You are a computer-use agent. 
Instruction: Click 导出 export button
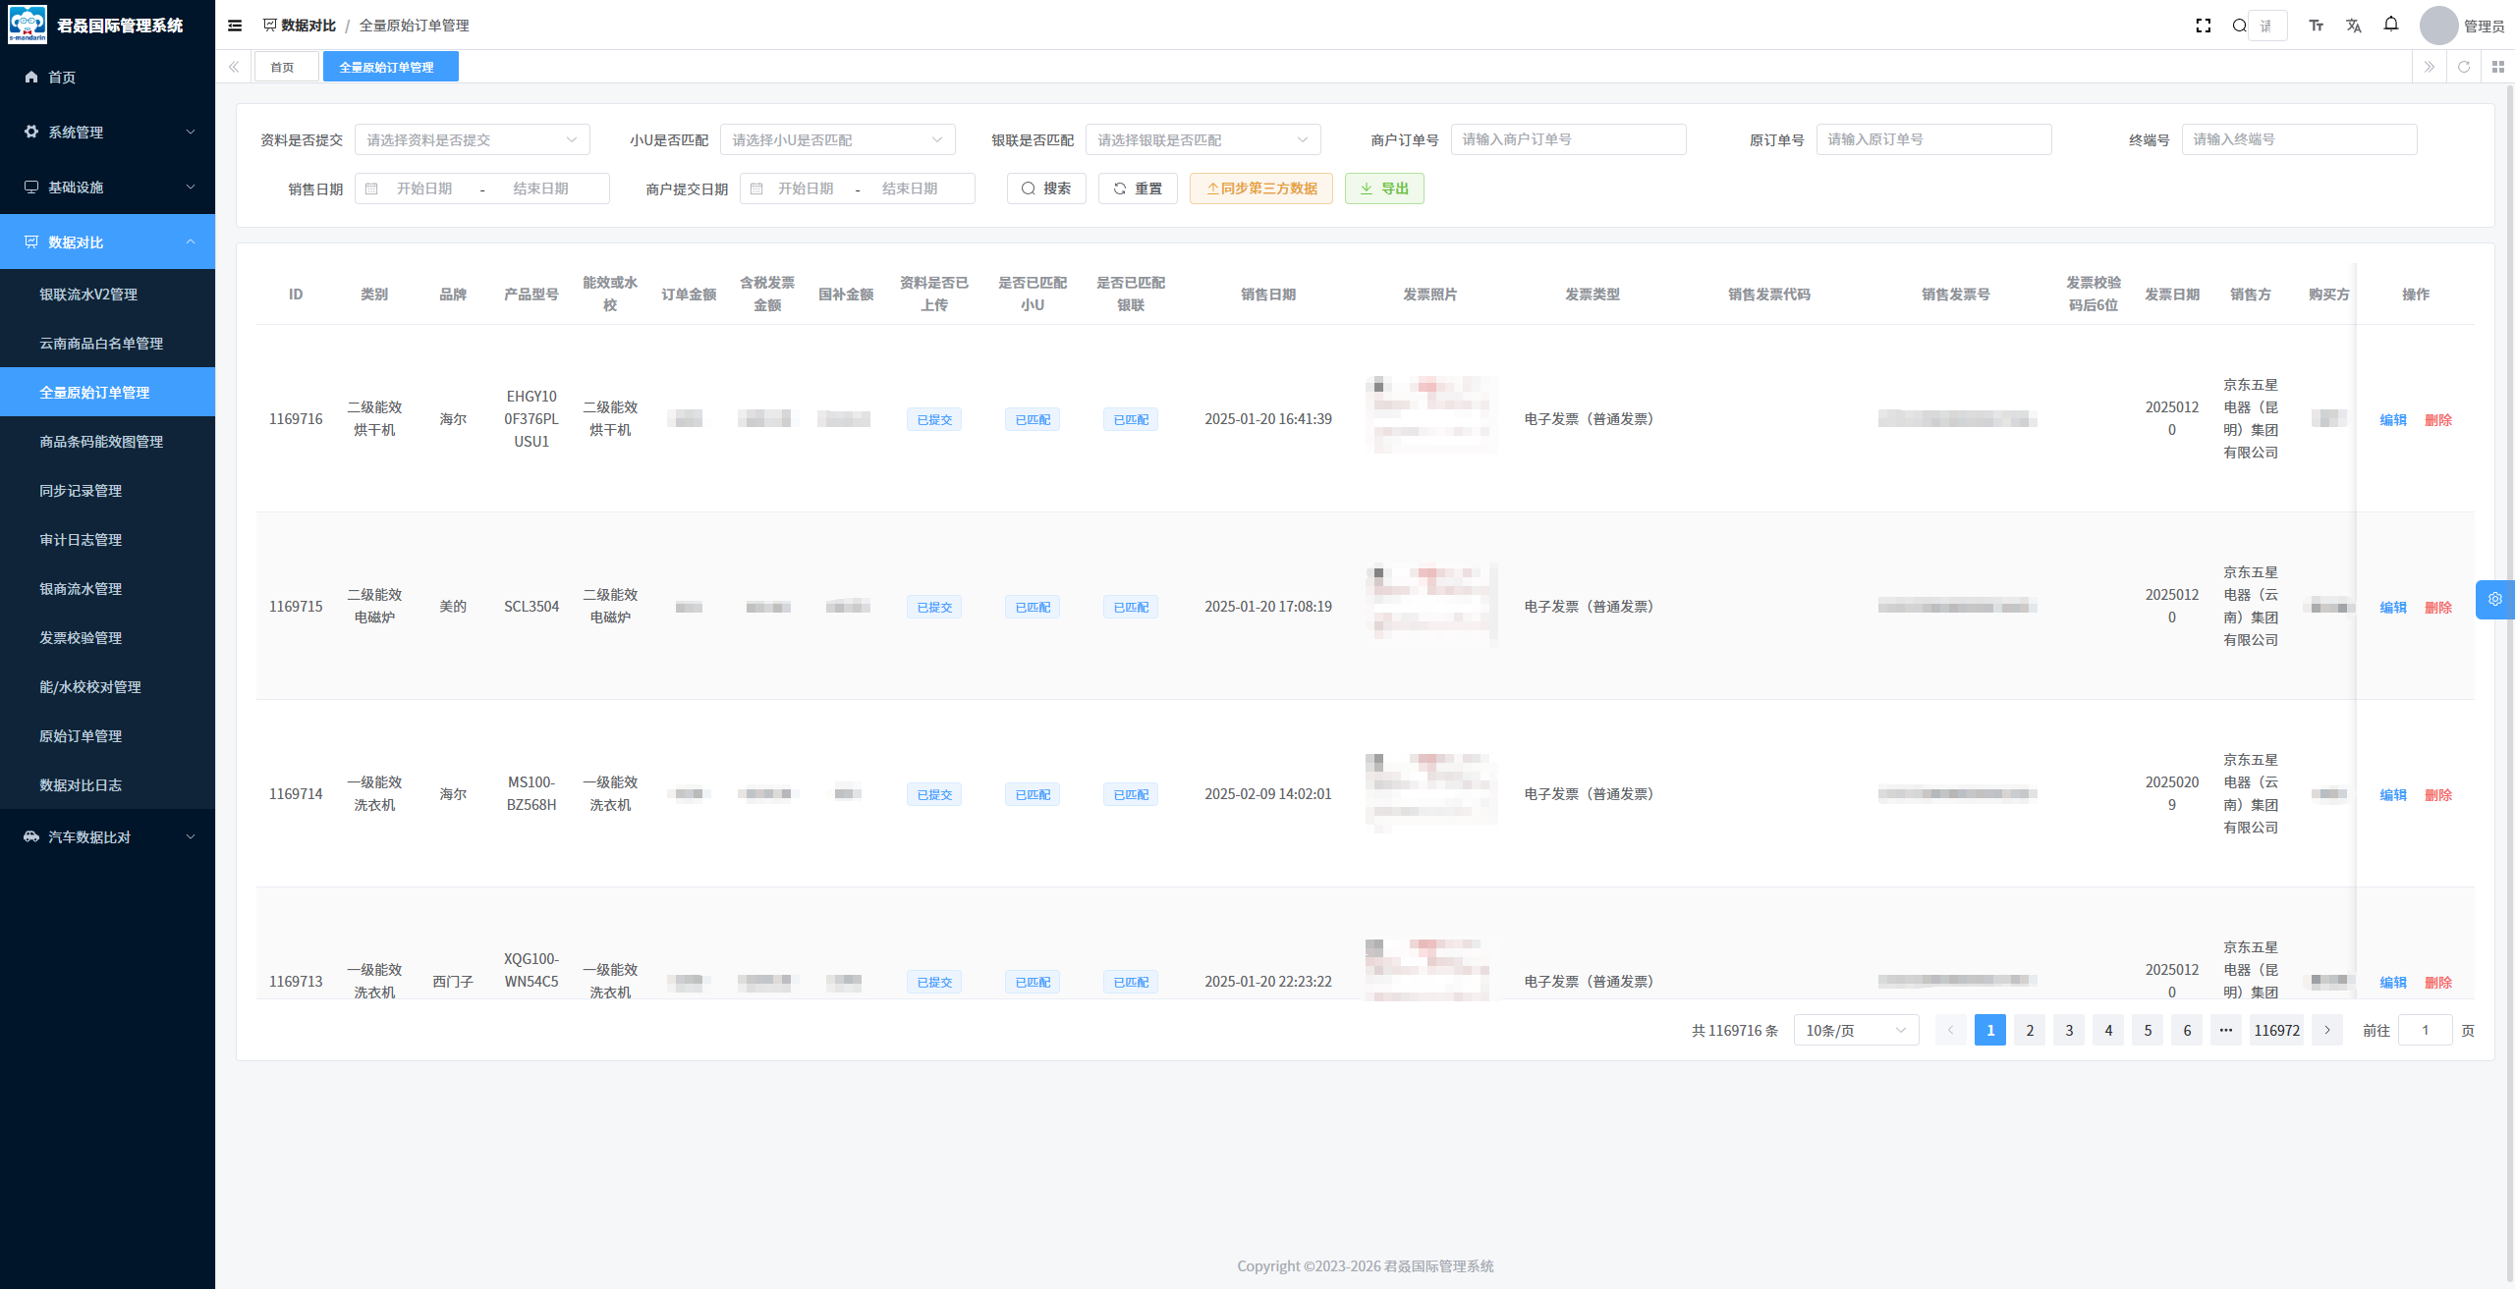click(x=1384, y=188)
